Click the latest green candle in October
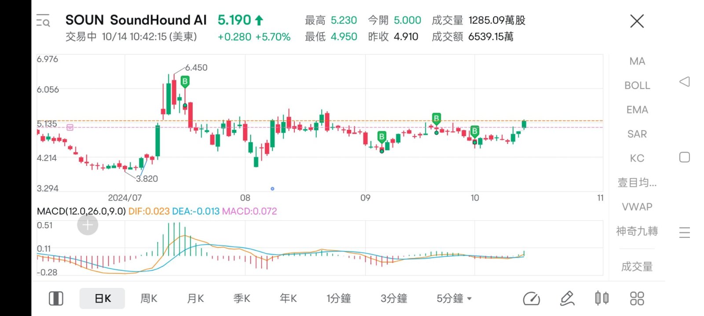Screen dimensions: 704x316 [524, 124]
